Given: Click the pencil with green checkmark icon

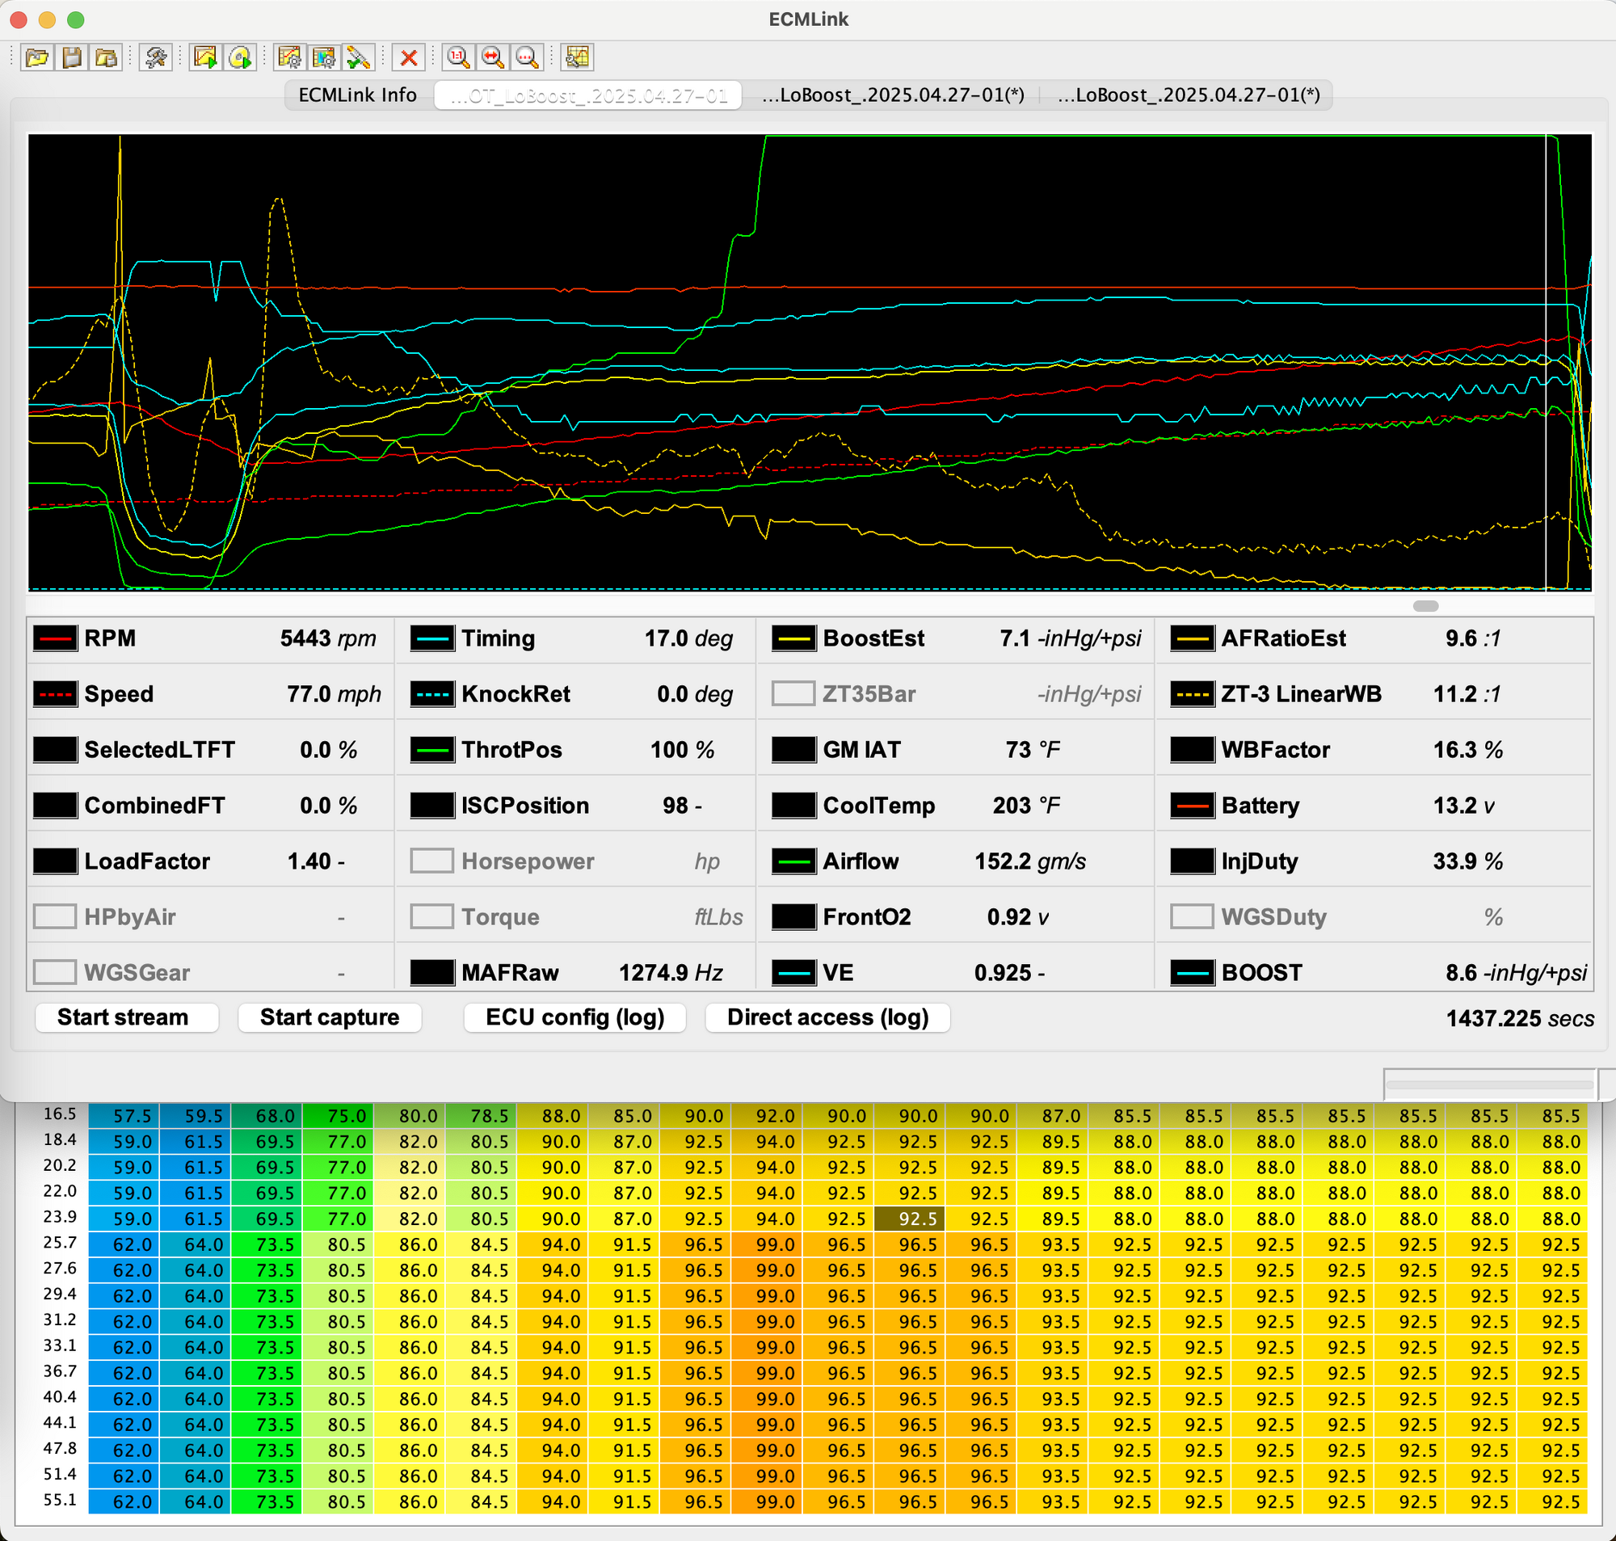Looking at the screenshot, I should (358, 57).
